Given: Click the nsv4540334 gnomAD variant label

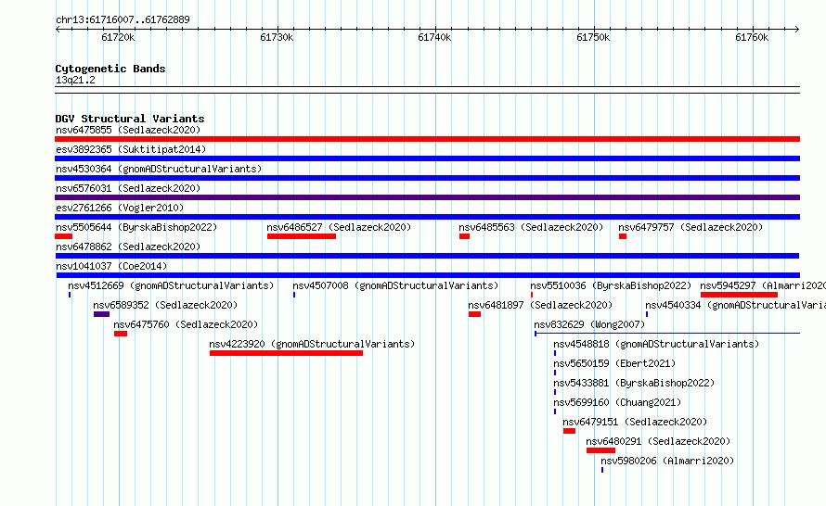Looking at the screenshot, I should [x=735, y=305].
